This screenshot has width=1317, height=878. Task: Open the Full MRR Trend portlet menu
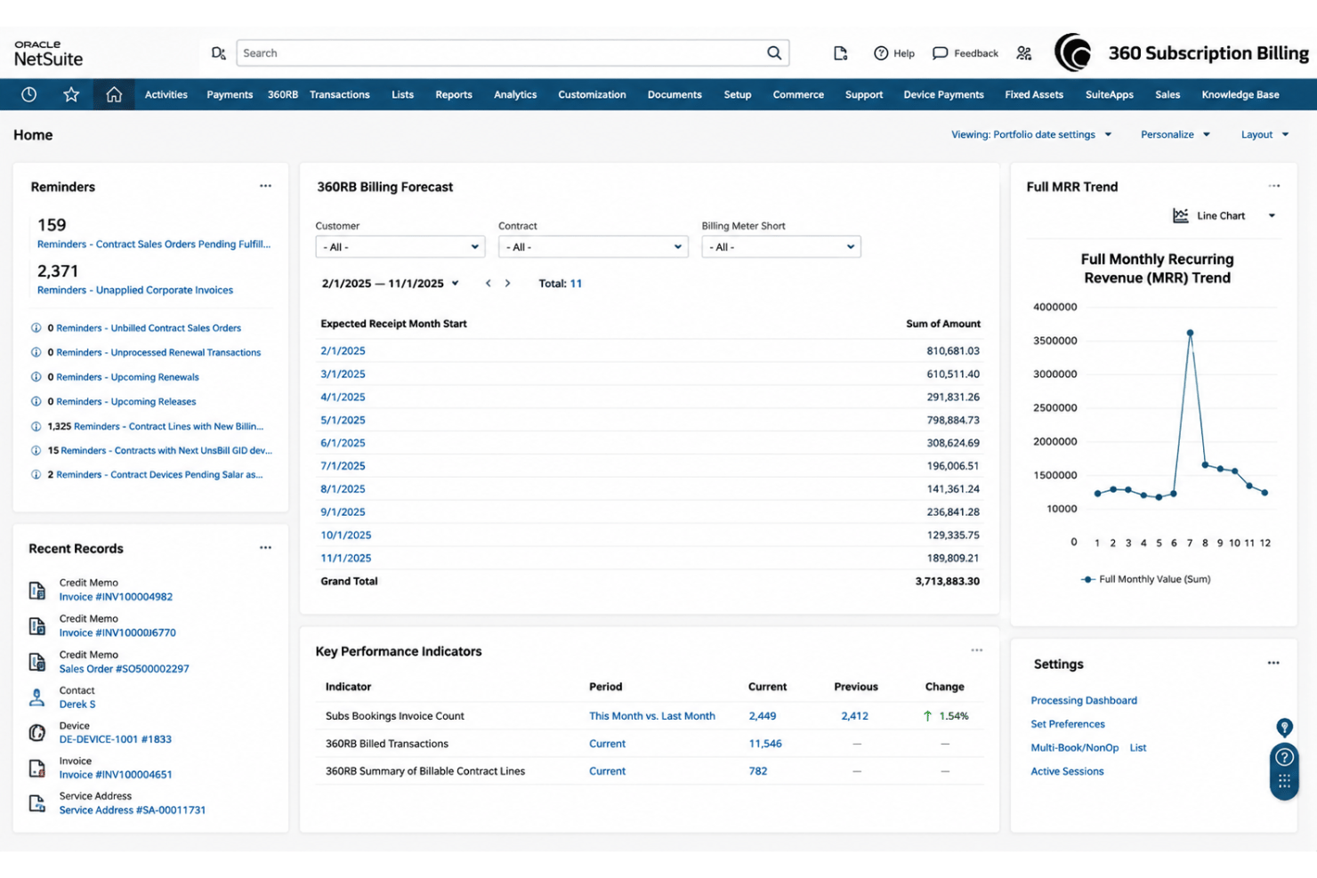[1274, 186]
